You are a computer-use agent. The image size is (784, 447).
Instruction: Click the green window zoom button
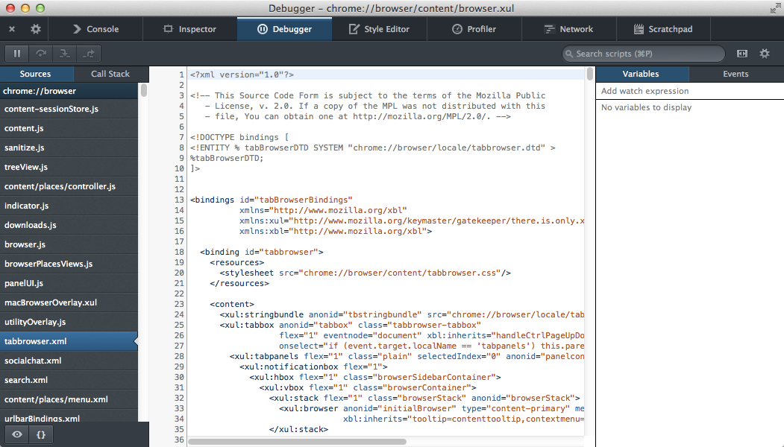[40, 8]
